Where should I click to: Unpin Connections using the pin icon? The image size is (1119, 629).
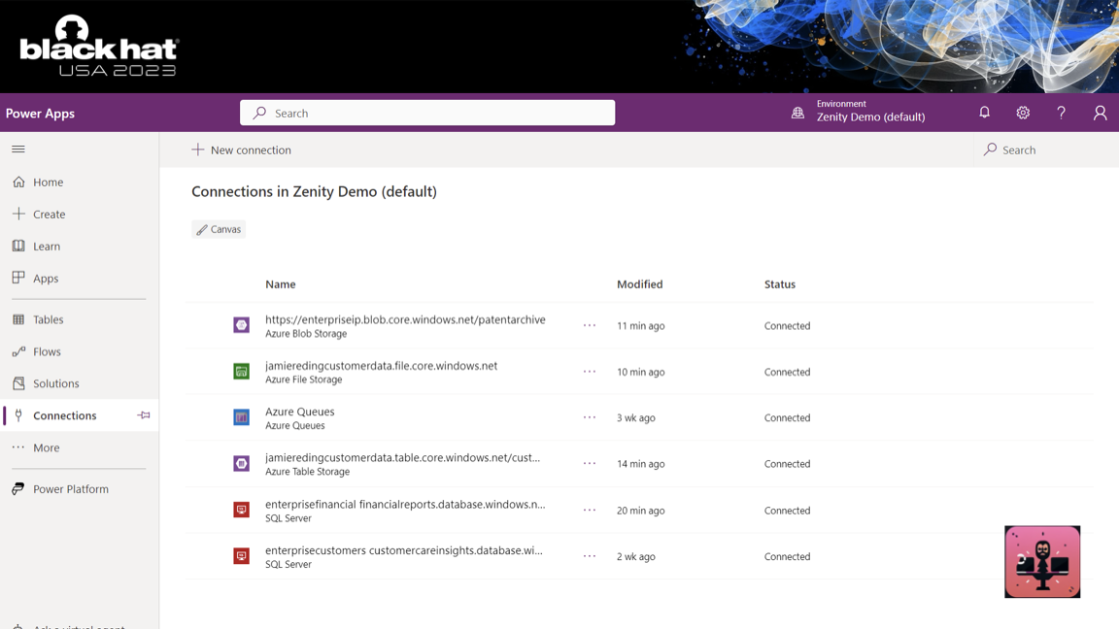click(144, 415)
